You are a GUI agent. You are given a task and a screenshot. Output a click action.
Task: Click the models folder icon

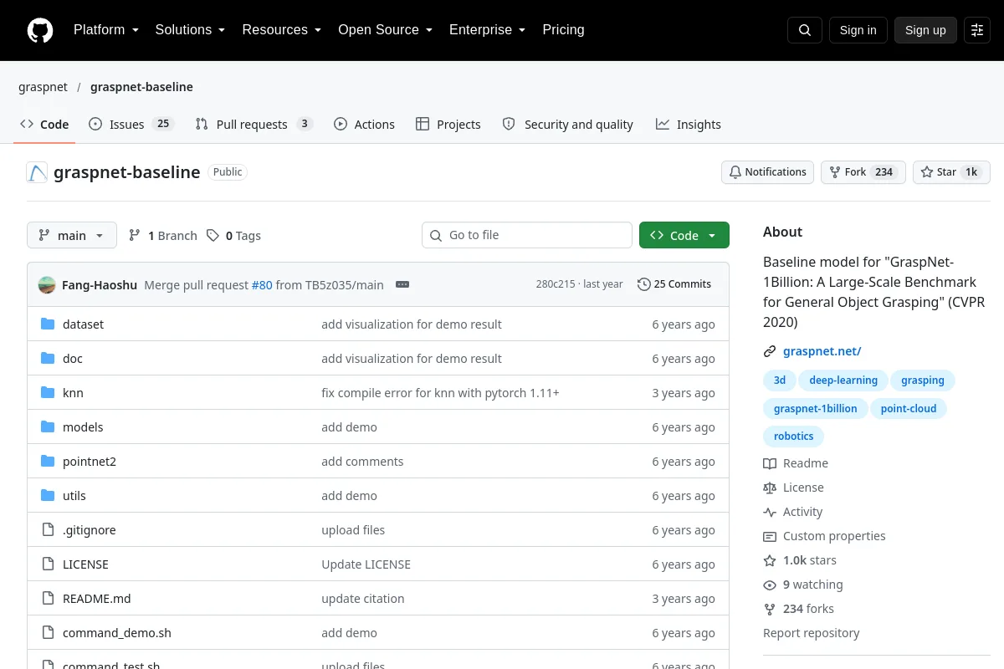[x=48, y=426]
